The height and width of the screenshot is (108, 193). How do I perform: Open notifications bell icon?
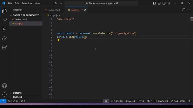(x=189, y=101)
